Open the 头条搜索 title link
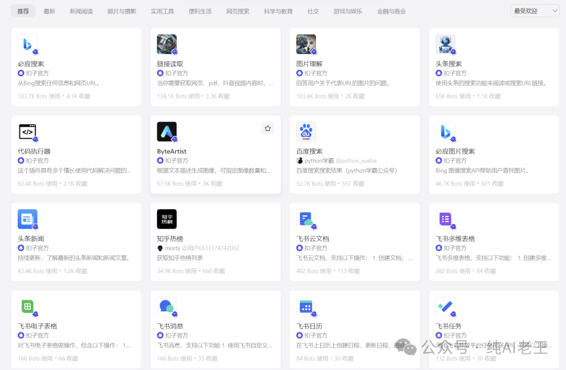The height and width of the screenshot is (370, 566). click(x=449, y=64)
